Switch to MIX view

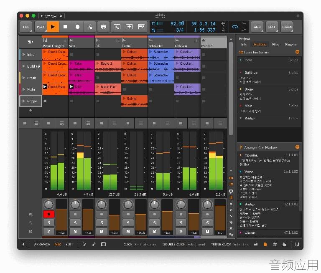click(x=58, y=244)
